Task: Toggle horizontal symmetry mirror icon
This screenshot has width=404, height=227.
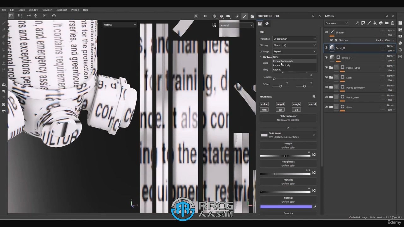Action: click(29, 16)
